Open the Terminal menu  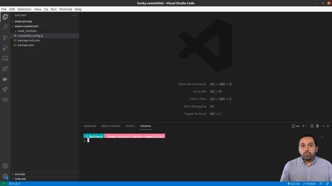pyautogui.click(x=66, y=9)
